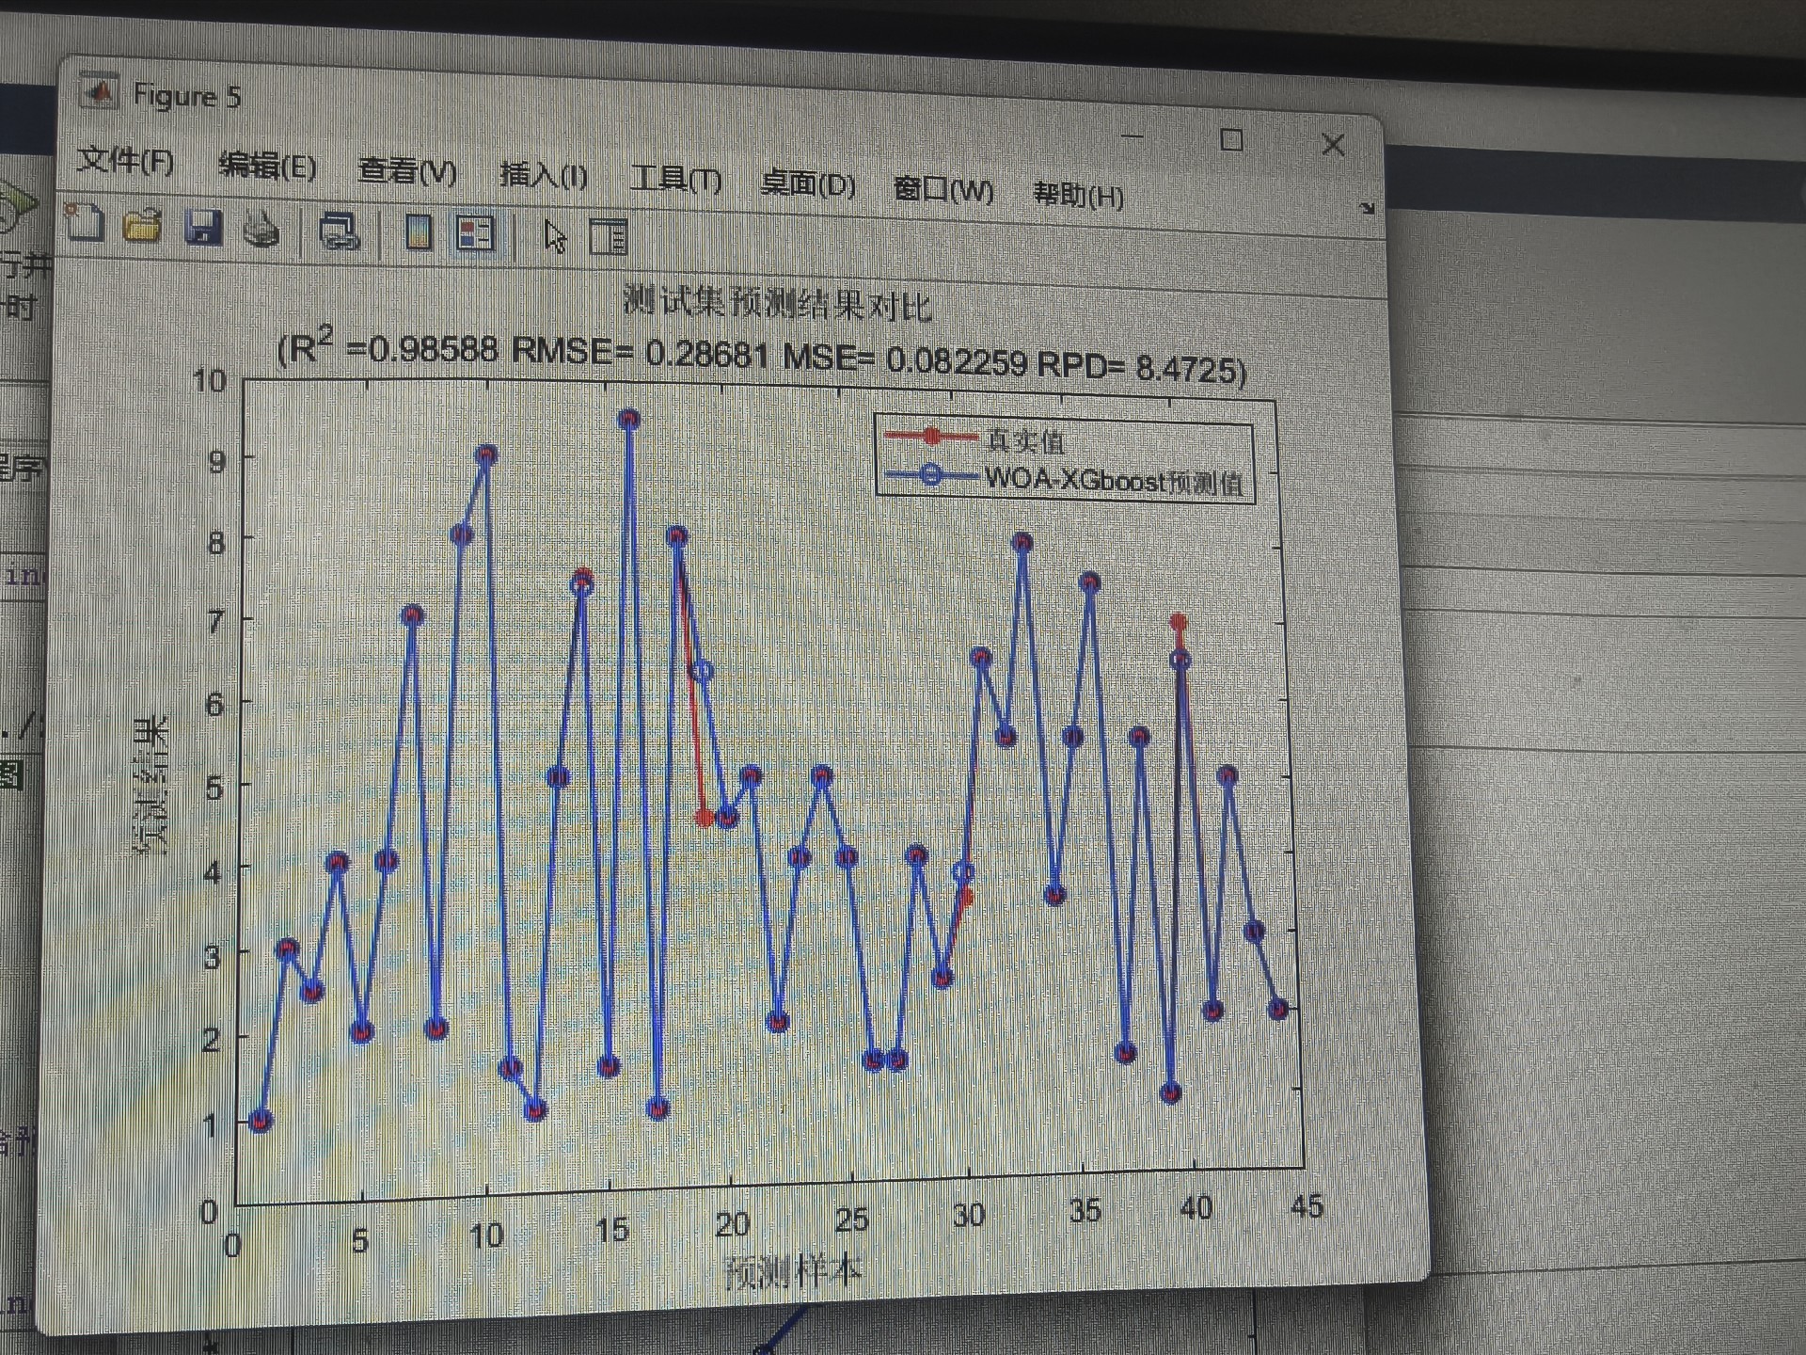Open the 编辑(E) menu

pos(267,167)
